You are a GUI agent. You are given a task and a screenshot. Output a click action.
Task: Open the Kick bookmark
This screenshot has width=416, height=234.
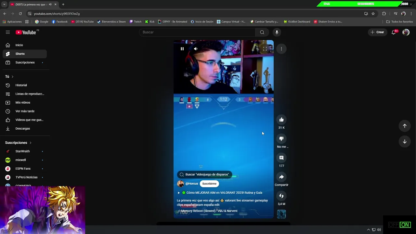pyautogui.click(x=150, y=22)
